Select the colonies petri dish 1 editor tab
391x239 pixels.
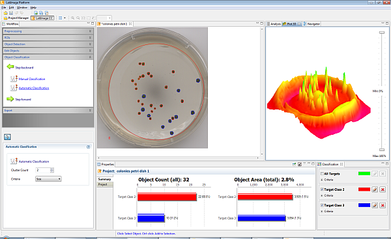point(114,24)
